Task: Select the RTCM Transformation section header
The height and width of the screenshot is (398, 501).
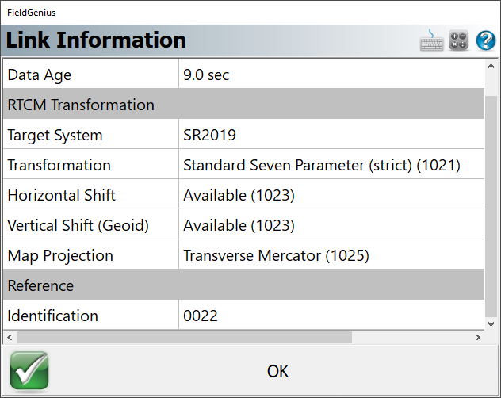Action: click(244, 105)
